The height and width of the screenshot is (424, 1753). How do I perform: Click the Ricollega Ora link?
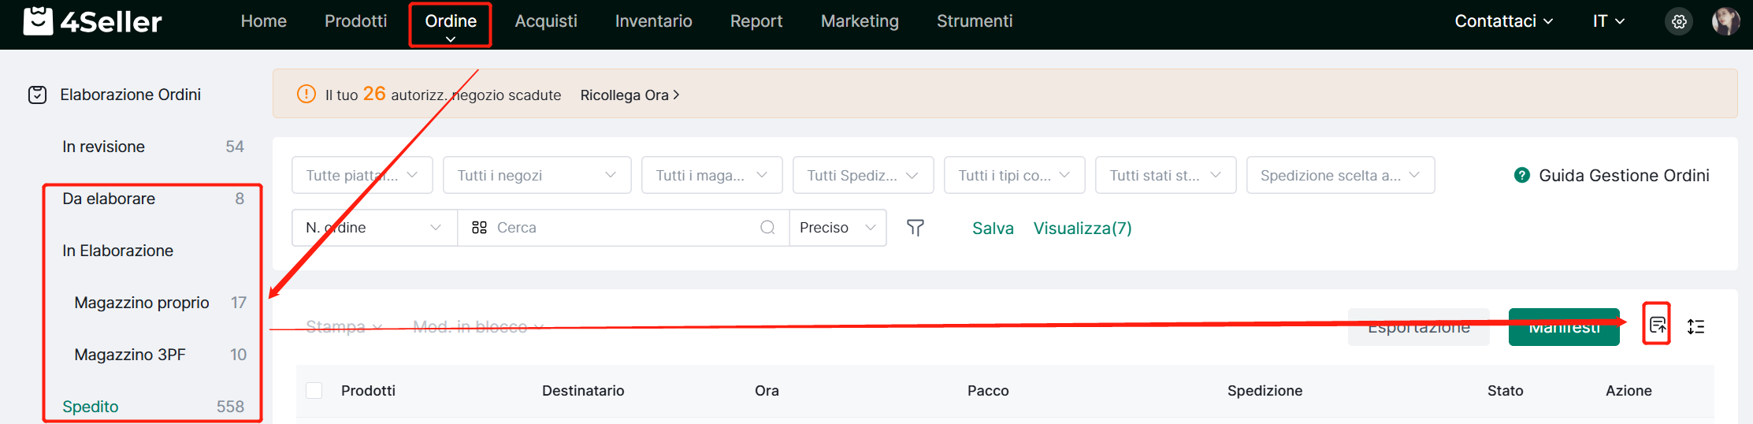click(630, 95)
